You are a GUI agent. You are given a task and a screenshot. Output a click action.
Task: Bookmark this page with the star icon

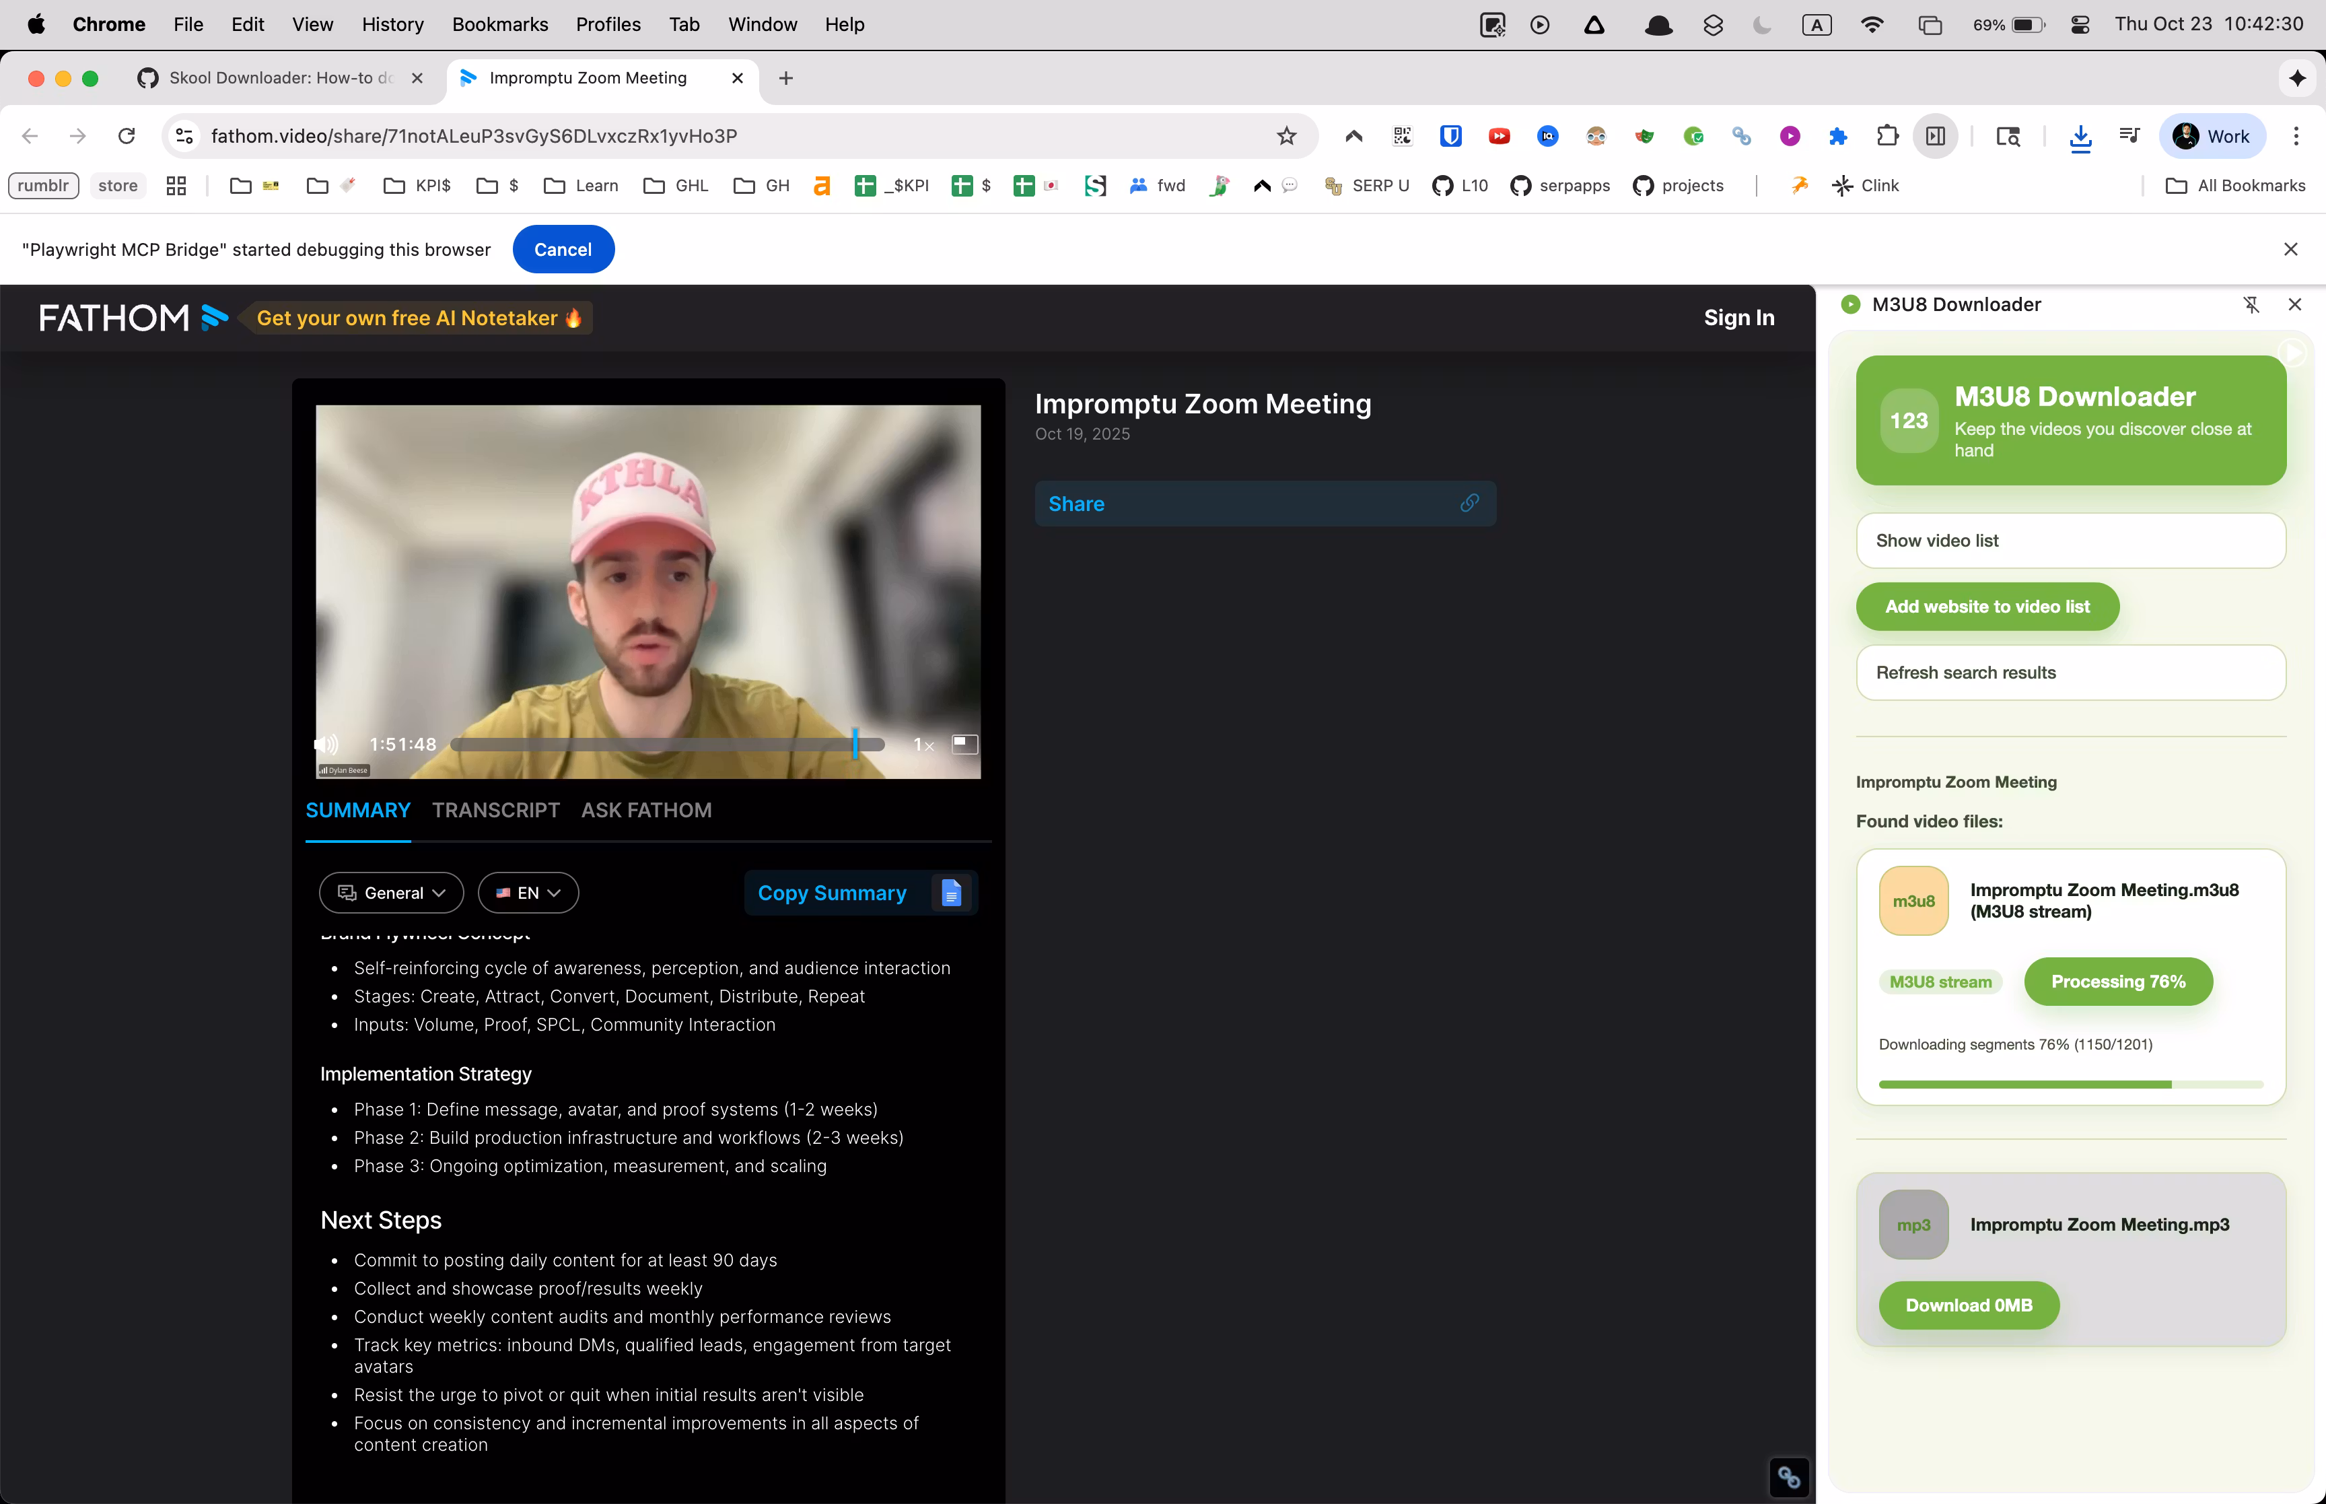click(1286, 136)
